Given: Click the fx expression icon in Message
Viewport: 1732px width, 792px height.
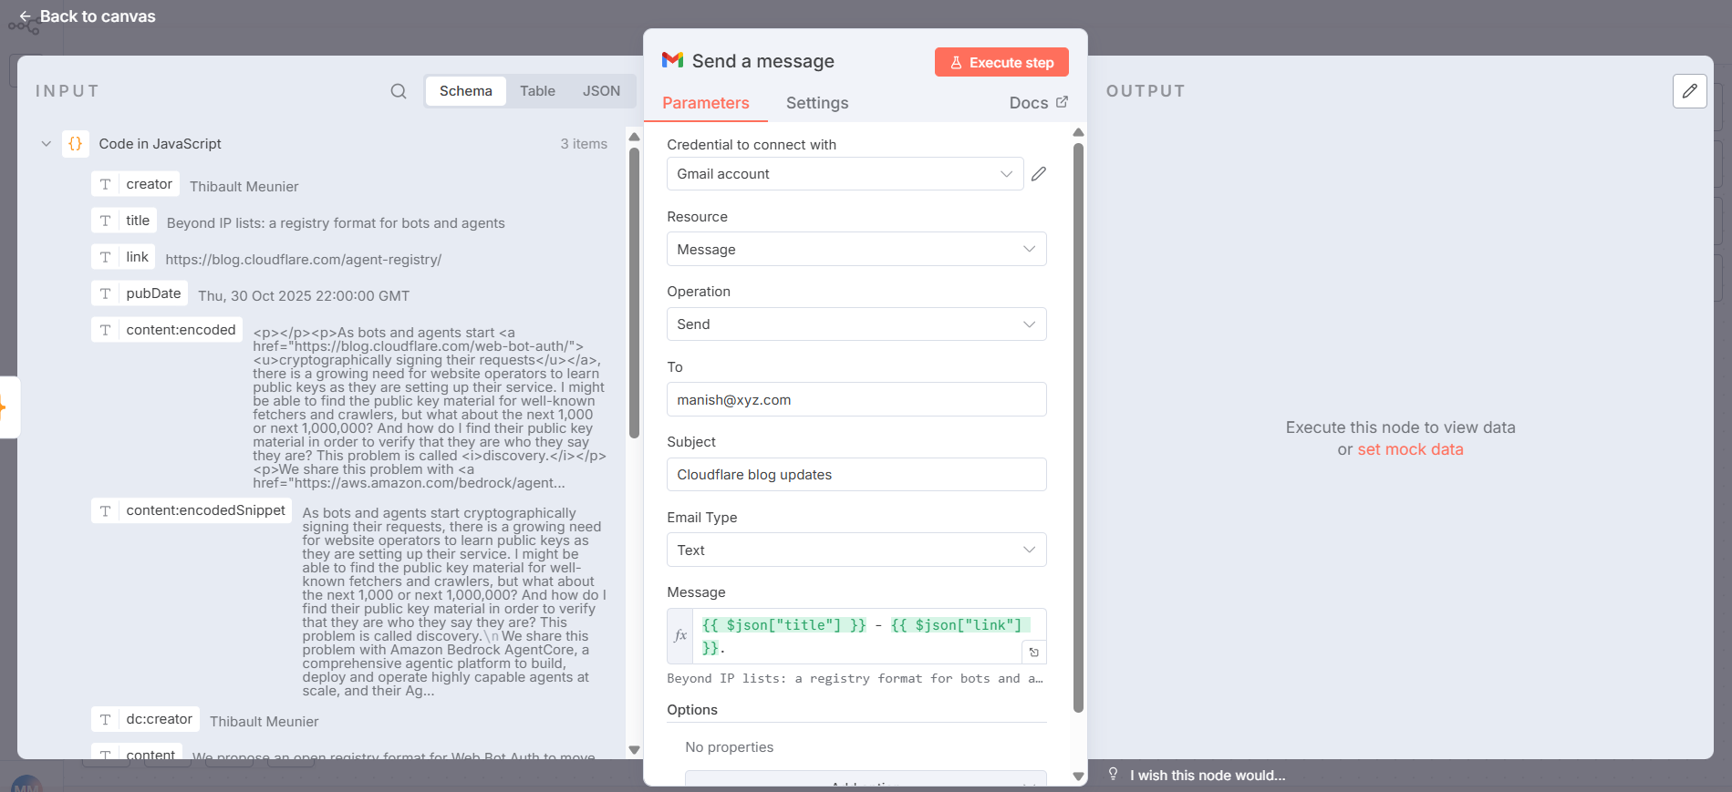Looking at the screenshot, I should (x=680, y=635).
